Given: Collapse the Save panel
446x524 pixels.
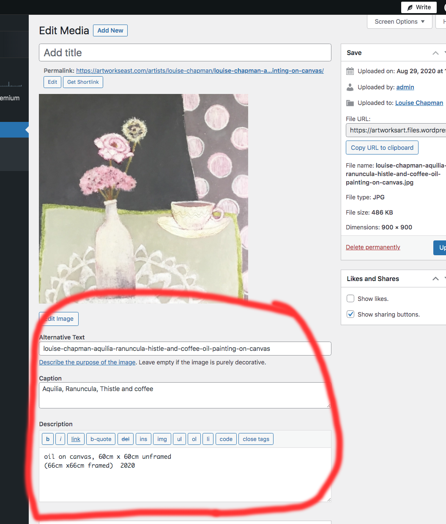Looking at the screenshot, I should coord(435,53).
